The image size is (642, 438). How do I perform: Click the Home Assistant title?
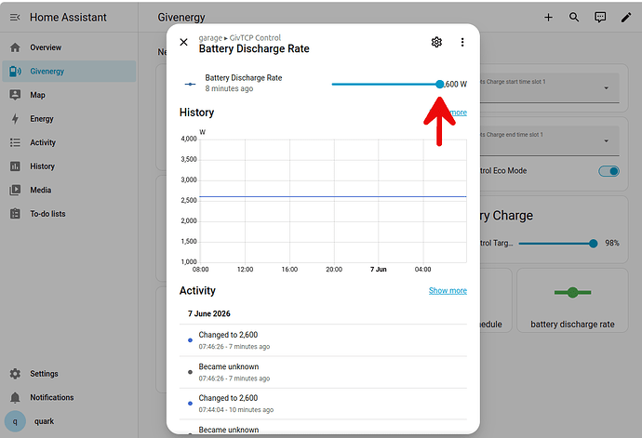point(68,17)
